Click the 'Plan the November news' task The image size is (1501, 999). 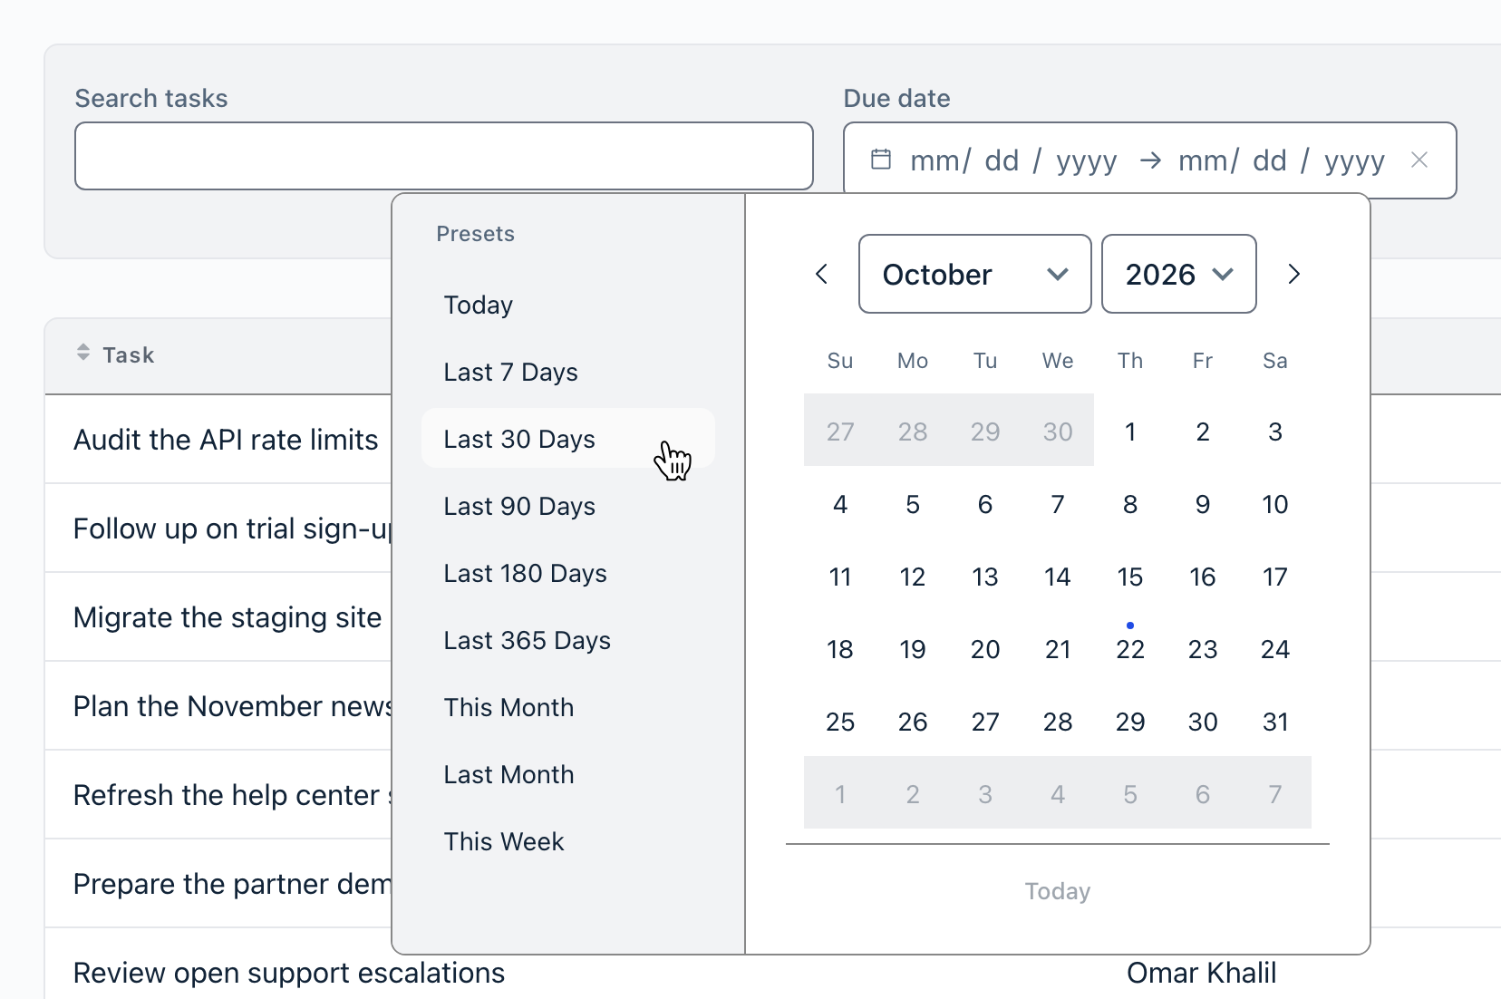point(232,706)
